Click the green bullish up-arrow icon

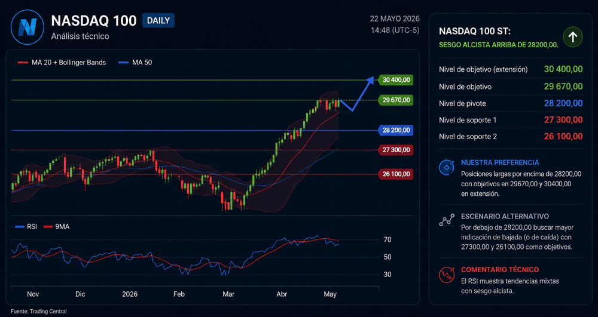[x=573, y=37]
